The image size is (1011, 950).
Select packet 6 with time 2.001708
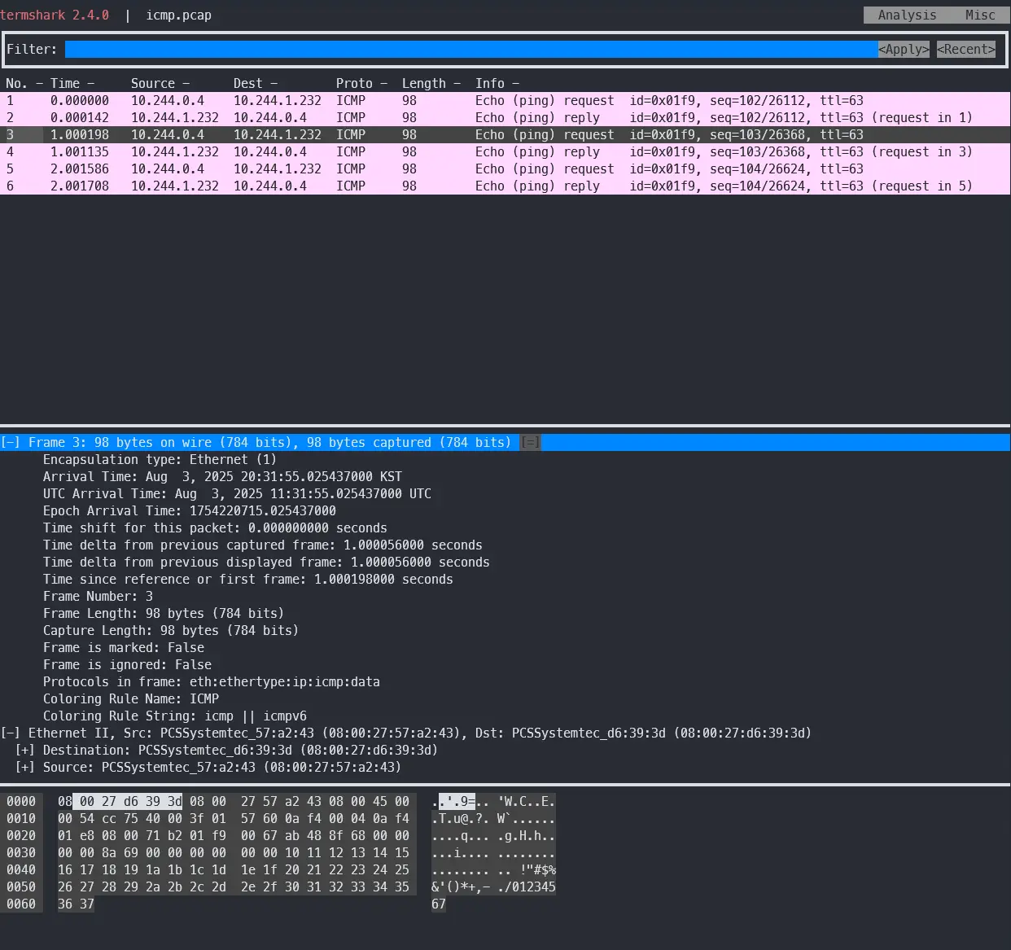tap(505, 186)
